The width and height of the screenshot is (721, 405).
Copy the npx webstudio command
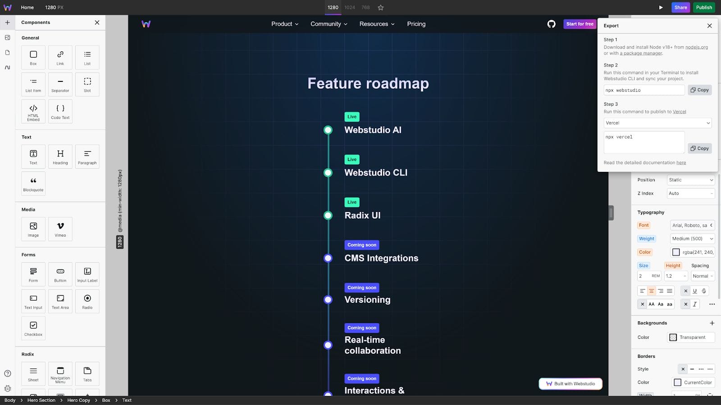click(699, 90)
